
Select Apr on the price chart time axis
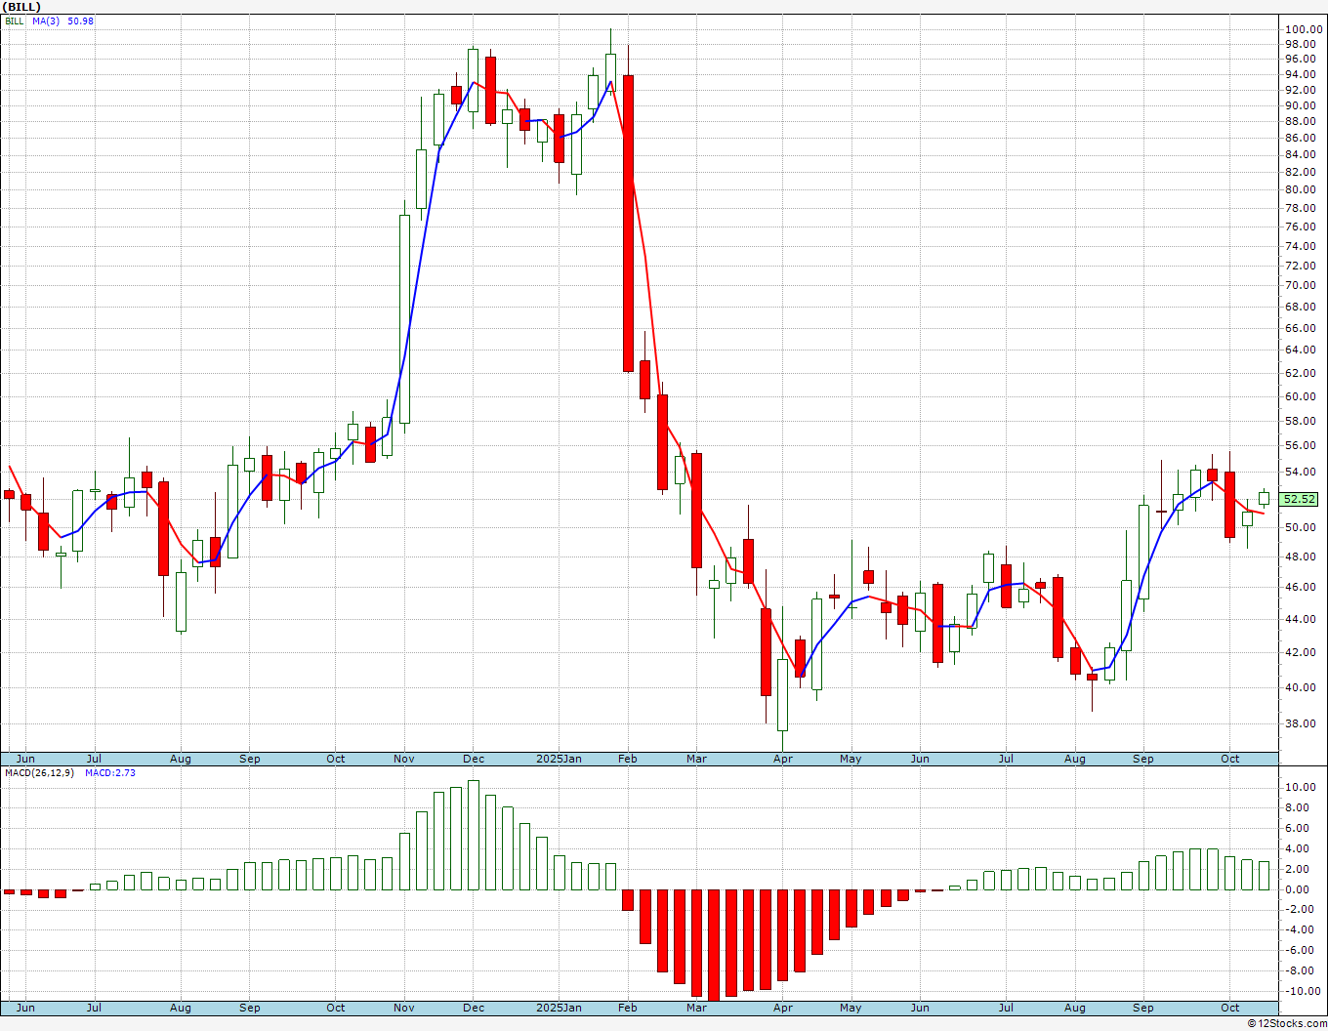[x=782, y=759]
